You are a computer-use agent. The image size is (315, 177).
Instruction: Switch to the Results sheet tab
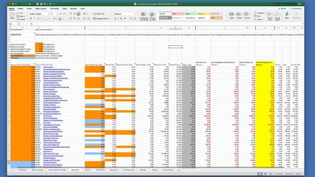coord(143,170)
